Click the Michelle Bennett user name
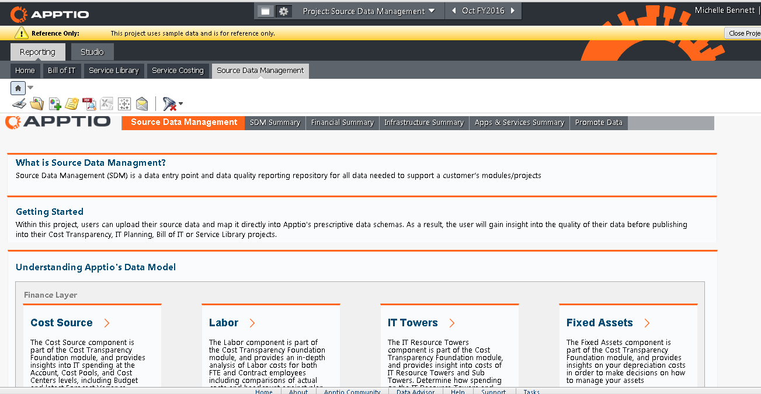The width and height of the screenshot is (761, 394). 724,11
